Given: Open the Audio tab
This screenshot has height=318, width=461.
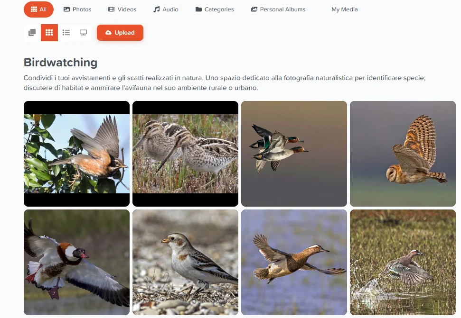Looking at the screenshot, I should click(x=166, y=9).
